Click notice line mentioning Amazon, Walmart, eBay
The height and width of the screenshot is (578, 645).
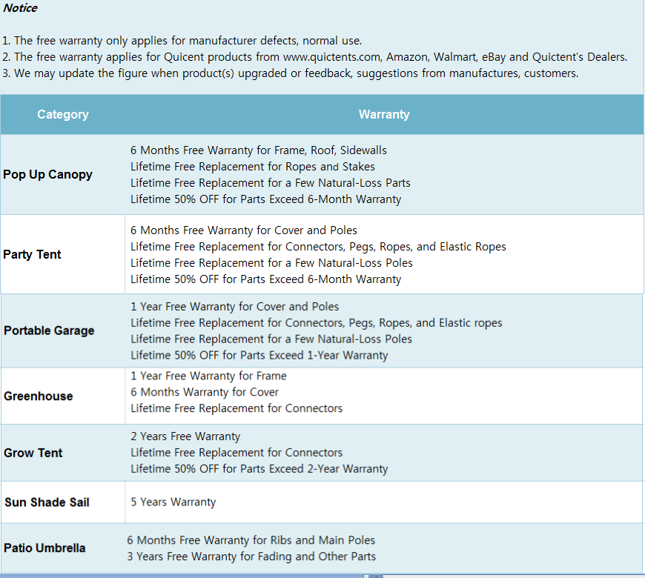click(x=314, y=57)
